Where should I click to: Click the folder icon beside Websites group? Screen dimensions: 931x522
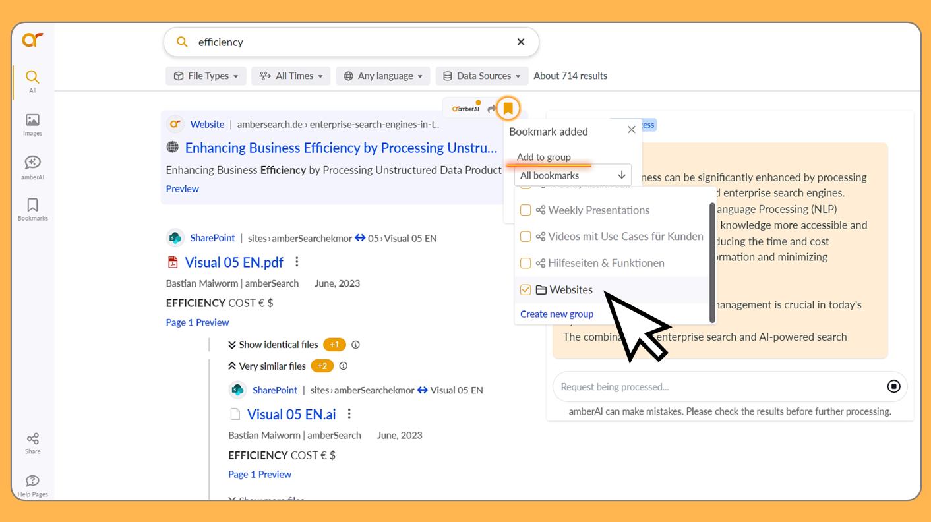coord(541,289)
